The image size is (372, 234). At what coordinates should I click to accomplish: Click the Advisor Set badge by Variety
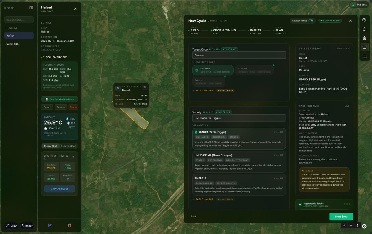point(223,112)
